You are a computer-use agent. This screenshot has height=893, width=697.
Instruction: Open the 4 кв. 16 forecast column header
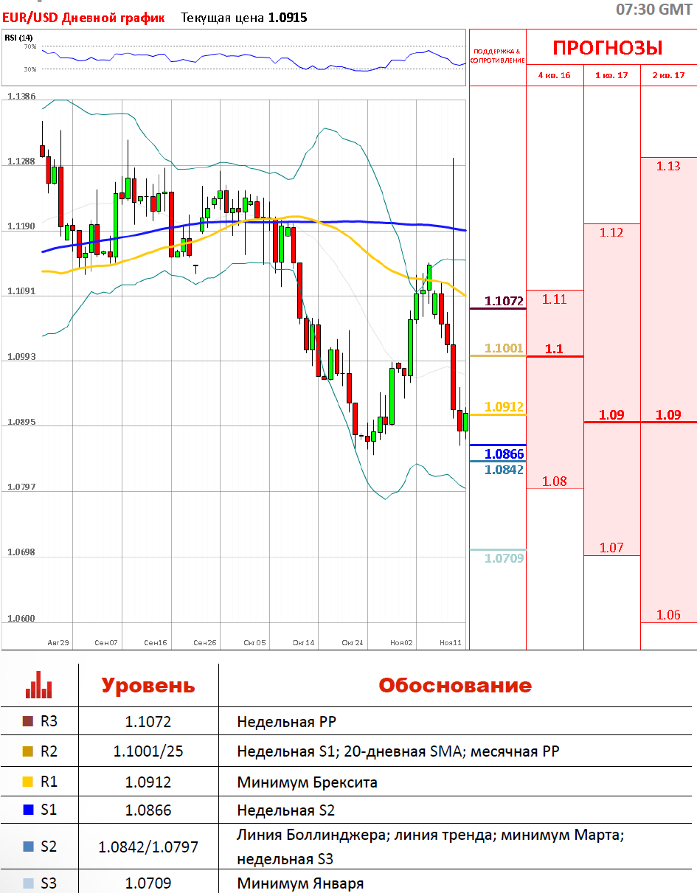[x=554, y=75]
